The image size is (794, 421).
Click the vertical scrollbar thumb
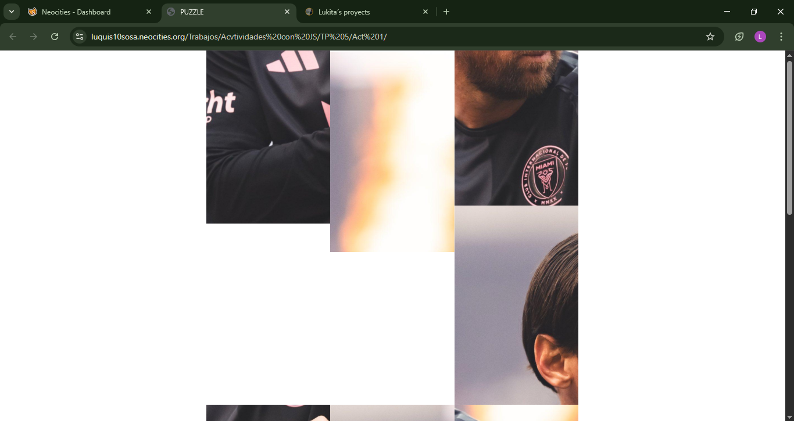[789, 136]
